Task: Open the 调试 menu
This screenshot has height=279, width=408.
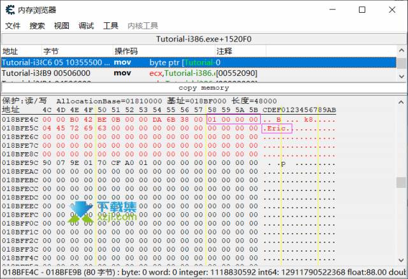Action: tap(86, 25)
